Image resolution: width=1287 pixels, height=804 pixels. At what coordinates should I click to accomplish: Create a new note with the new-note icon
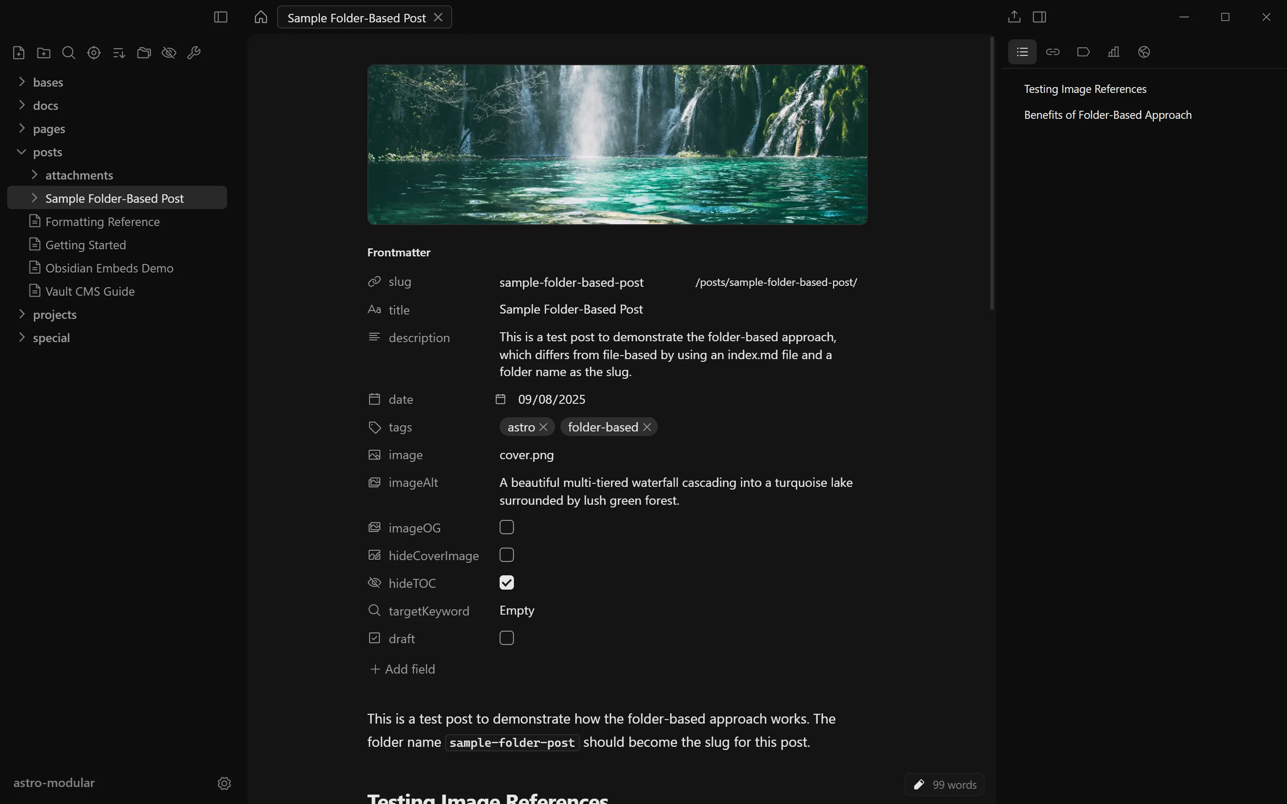click(19, 53)
